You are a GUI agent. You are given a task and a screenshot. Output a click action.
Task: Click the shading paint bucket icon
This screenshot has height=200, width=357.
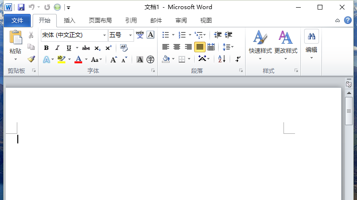(166, 59)
